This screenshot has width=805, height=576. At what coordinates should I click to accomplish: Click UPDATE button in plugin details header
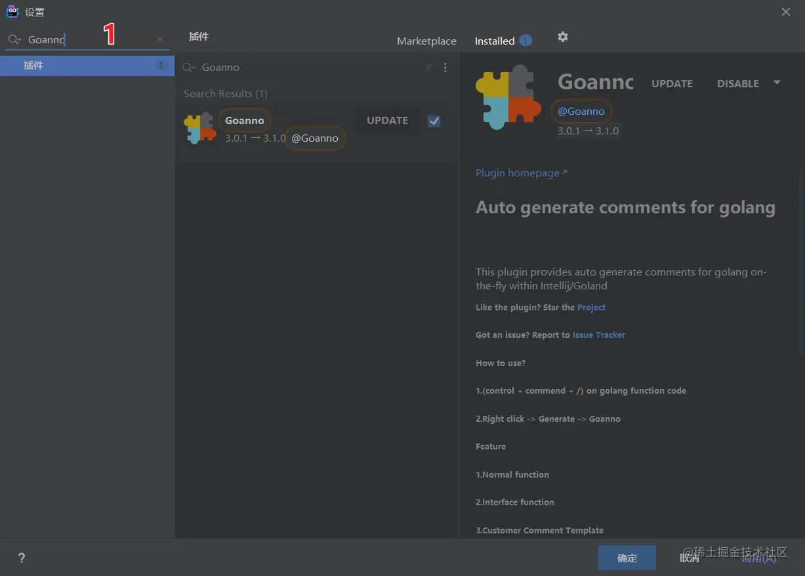[x=672, y=83]
